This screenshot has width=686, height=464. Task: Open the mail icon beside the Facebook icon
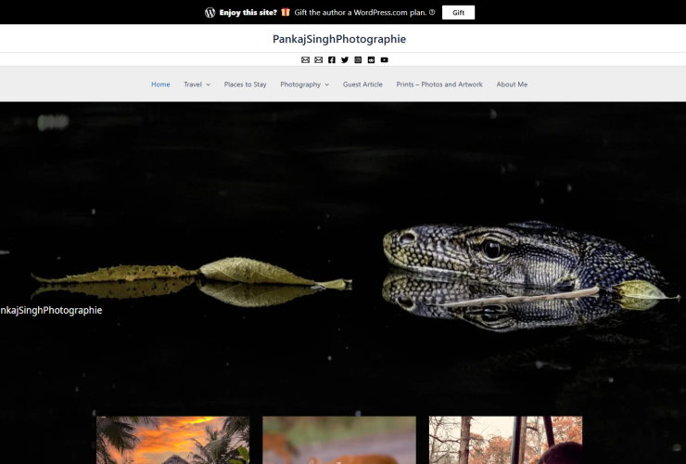[319, 59]
